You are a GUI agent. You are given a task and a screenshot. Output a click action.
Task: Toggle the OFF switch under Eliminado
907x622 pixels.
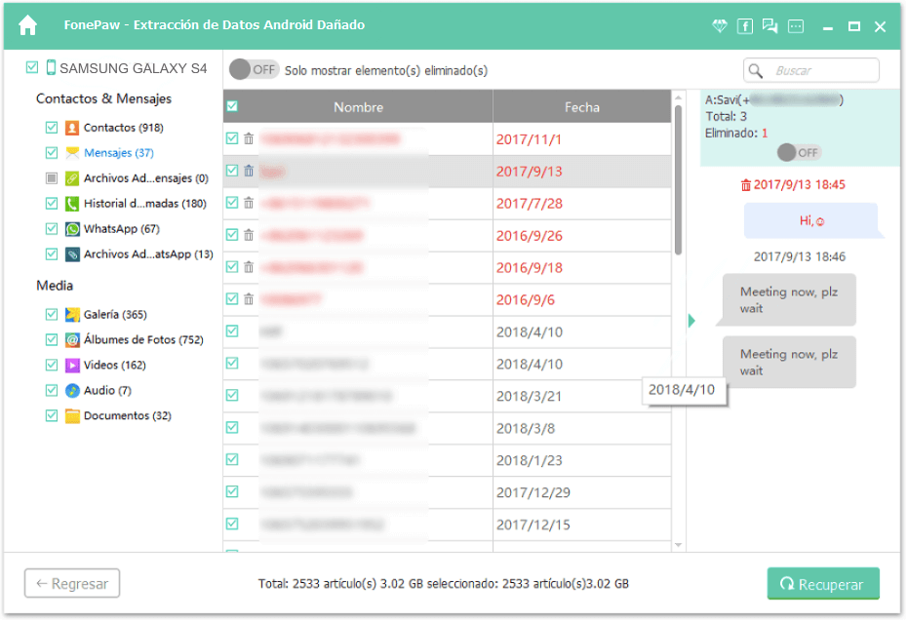tap(799, 153)
